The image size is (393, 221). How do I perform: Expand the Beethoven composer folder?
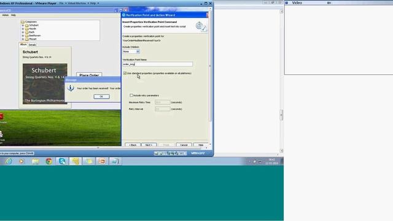(x=23, y=36)
